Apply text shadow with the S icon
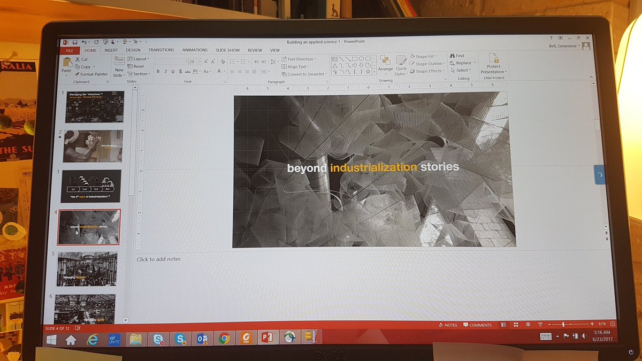 click(179, 72)
